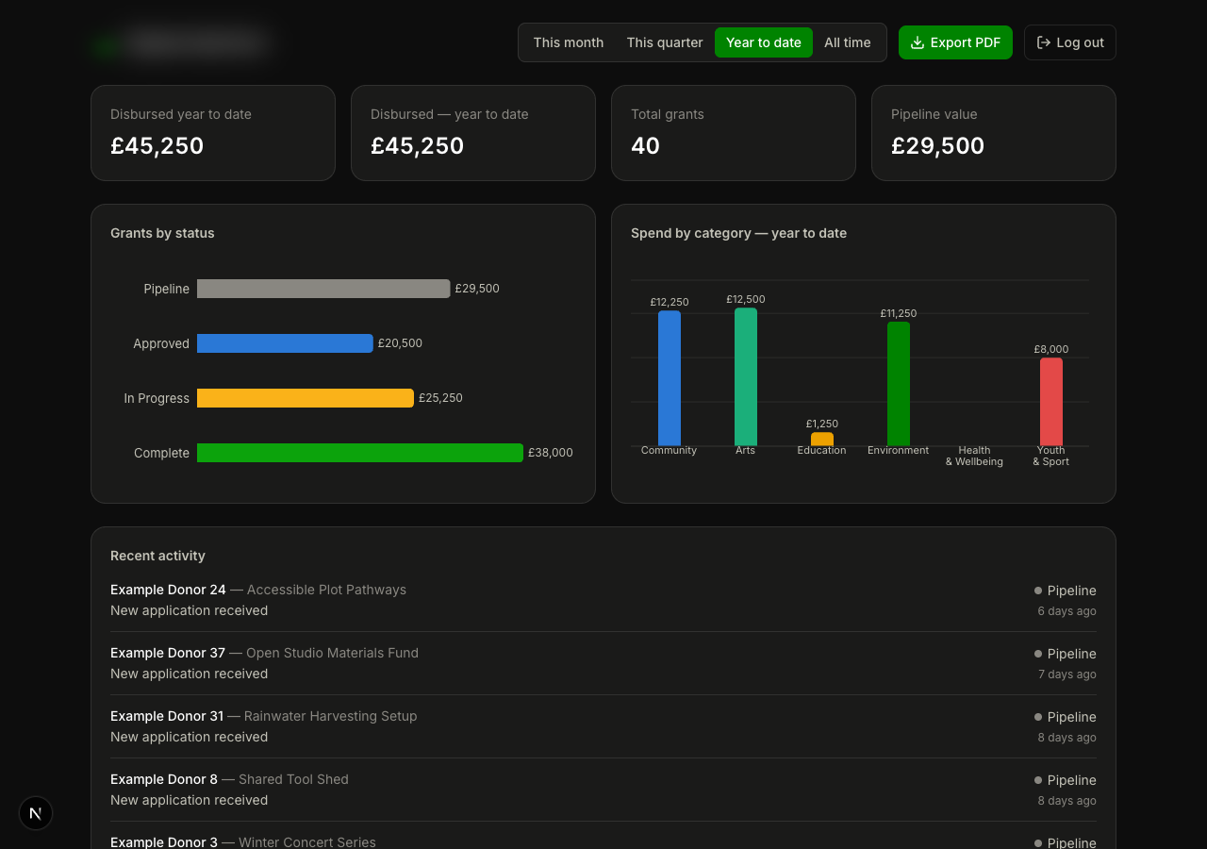Image resolution: width=1207 pixels, height=849 pixels.
Task: Open the Next.js dev tools badge
Action: coord(36,813)
